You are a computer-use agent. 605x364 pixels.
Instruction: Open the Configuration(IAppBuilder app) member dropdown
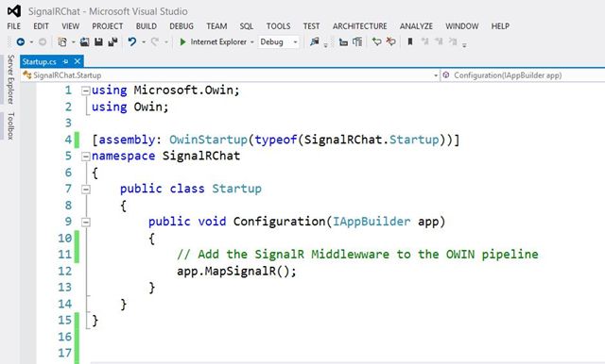coord(523,75)
